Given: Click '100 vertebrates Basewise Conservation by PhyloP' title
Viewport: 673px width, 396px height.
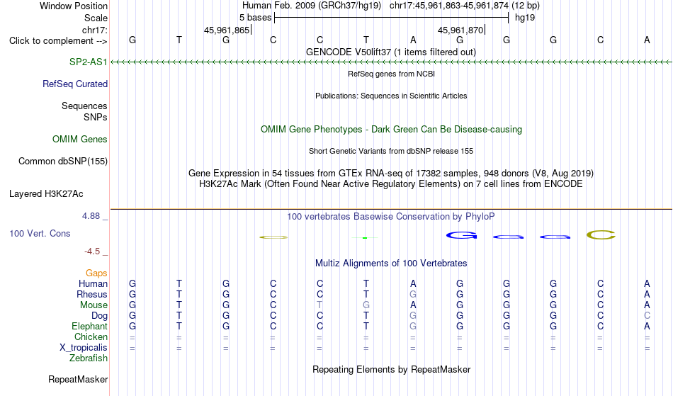Looking at the screenshot, I should click(391, 217).
